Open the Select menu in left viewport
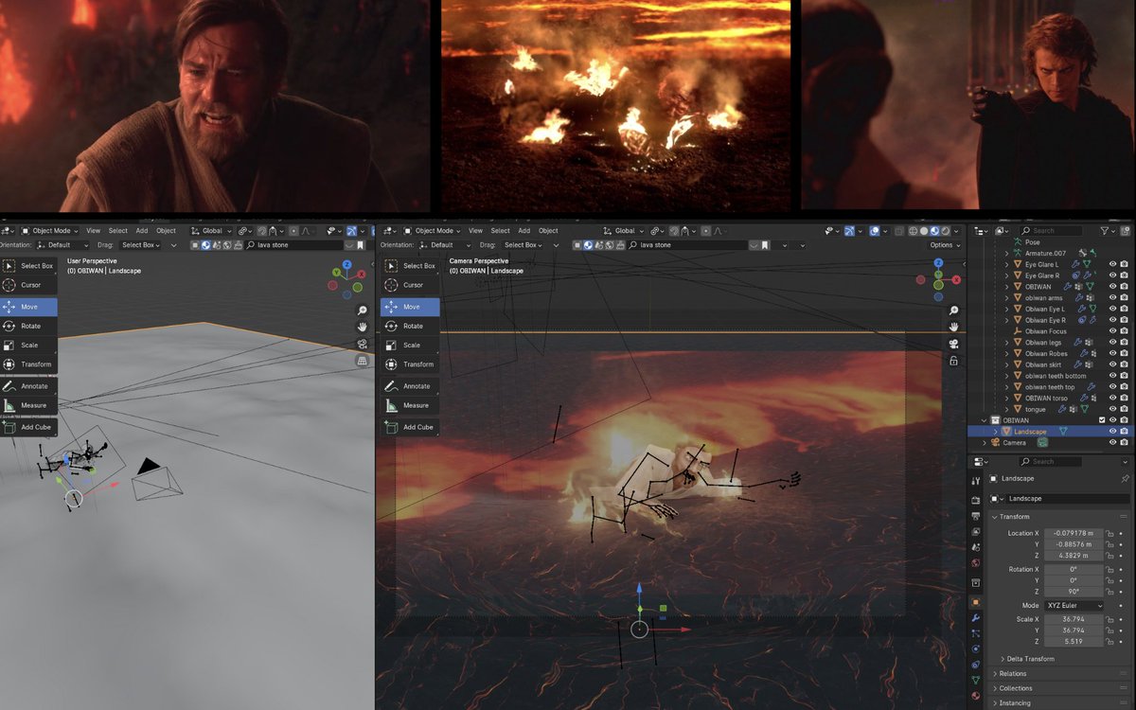This screenshot has width=1136, height=710. 117,230
